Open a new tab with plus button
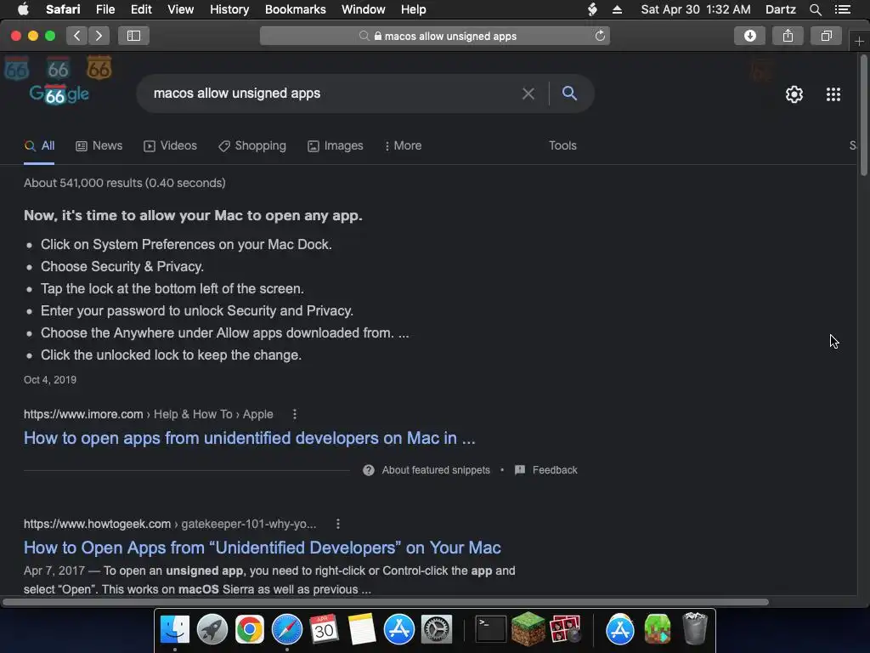The image size is (870, 653). point(860,42)
